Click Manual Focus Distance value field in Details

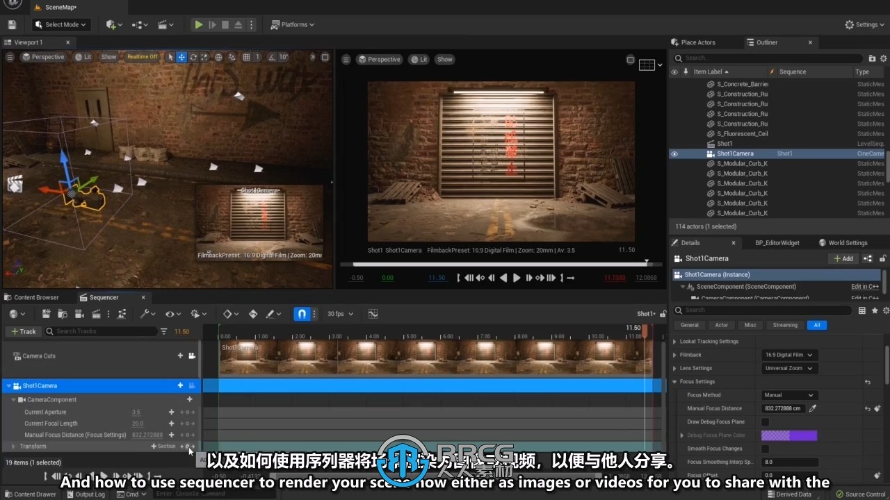pyautogui.click(x=784, y=408)
